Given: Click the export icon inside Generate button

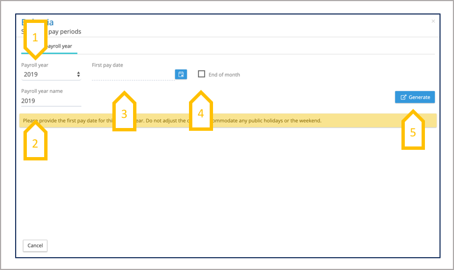Looking at the screenshot, I should [x=403, y=97].
